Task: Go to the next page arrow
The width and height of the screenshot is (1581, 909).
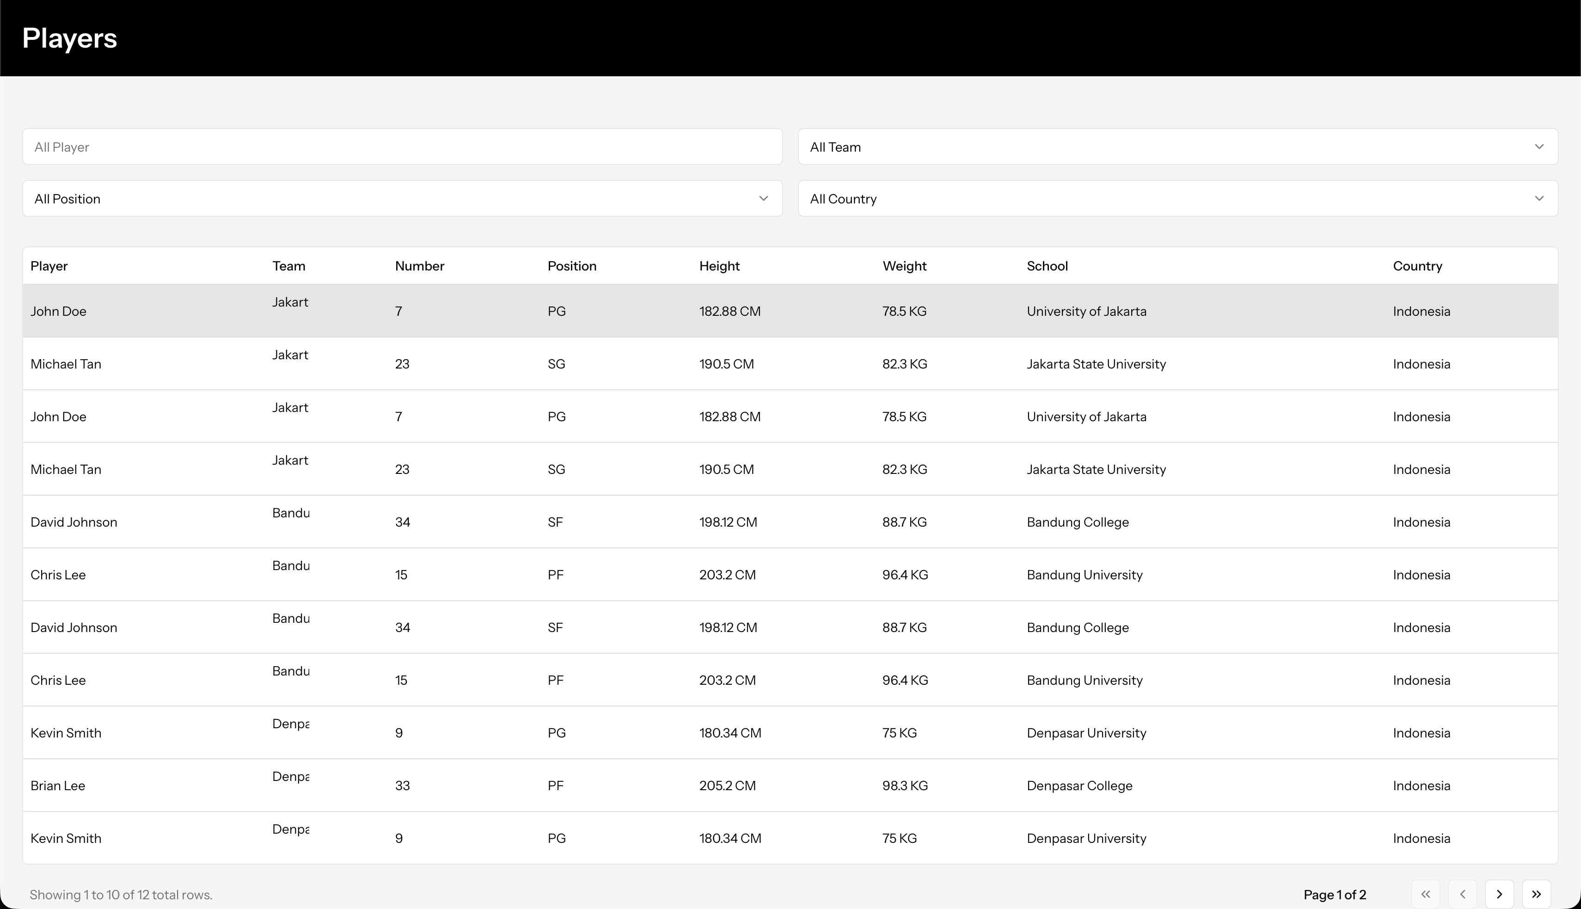Action: [x=1499, y=894]
